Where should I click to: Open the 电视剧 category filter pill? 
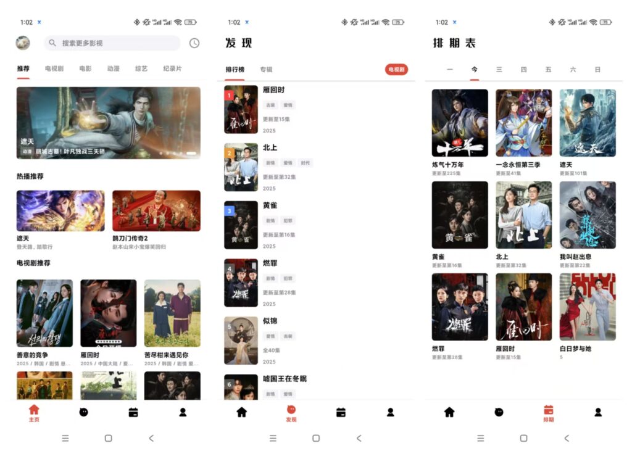(x=397, y=69)
